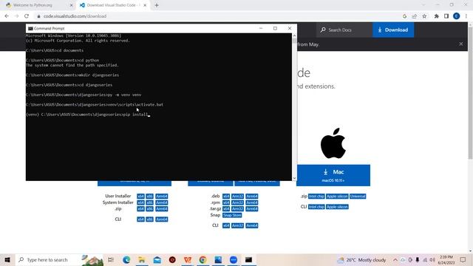The height and width of the screenshot is (266, 473).
Task: Close the Visual Studio Code tab
Action: [145, 5]
